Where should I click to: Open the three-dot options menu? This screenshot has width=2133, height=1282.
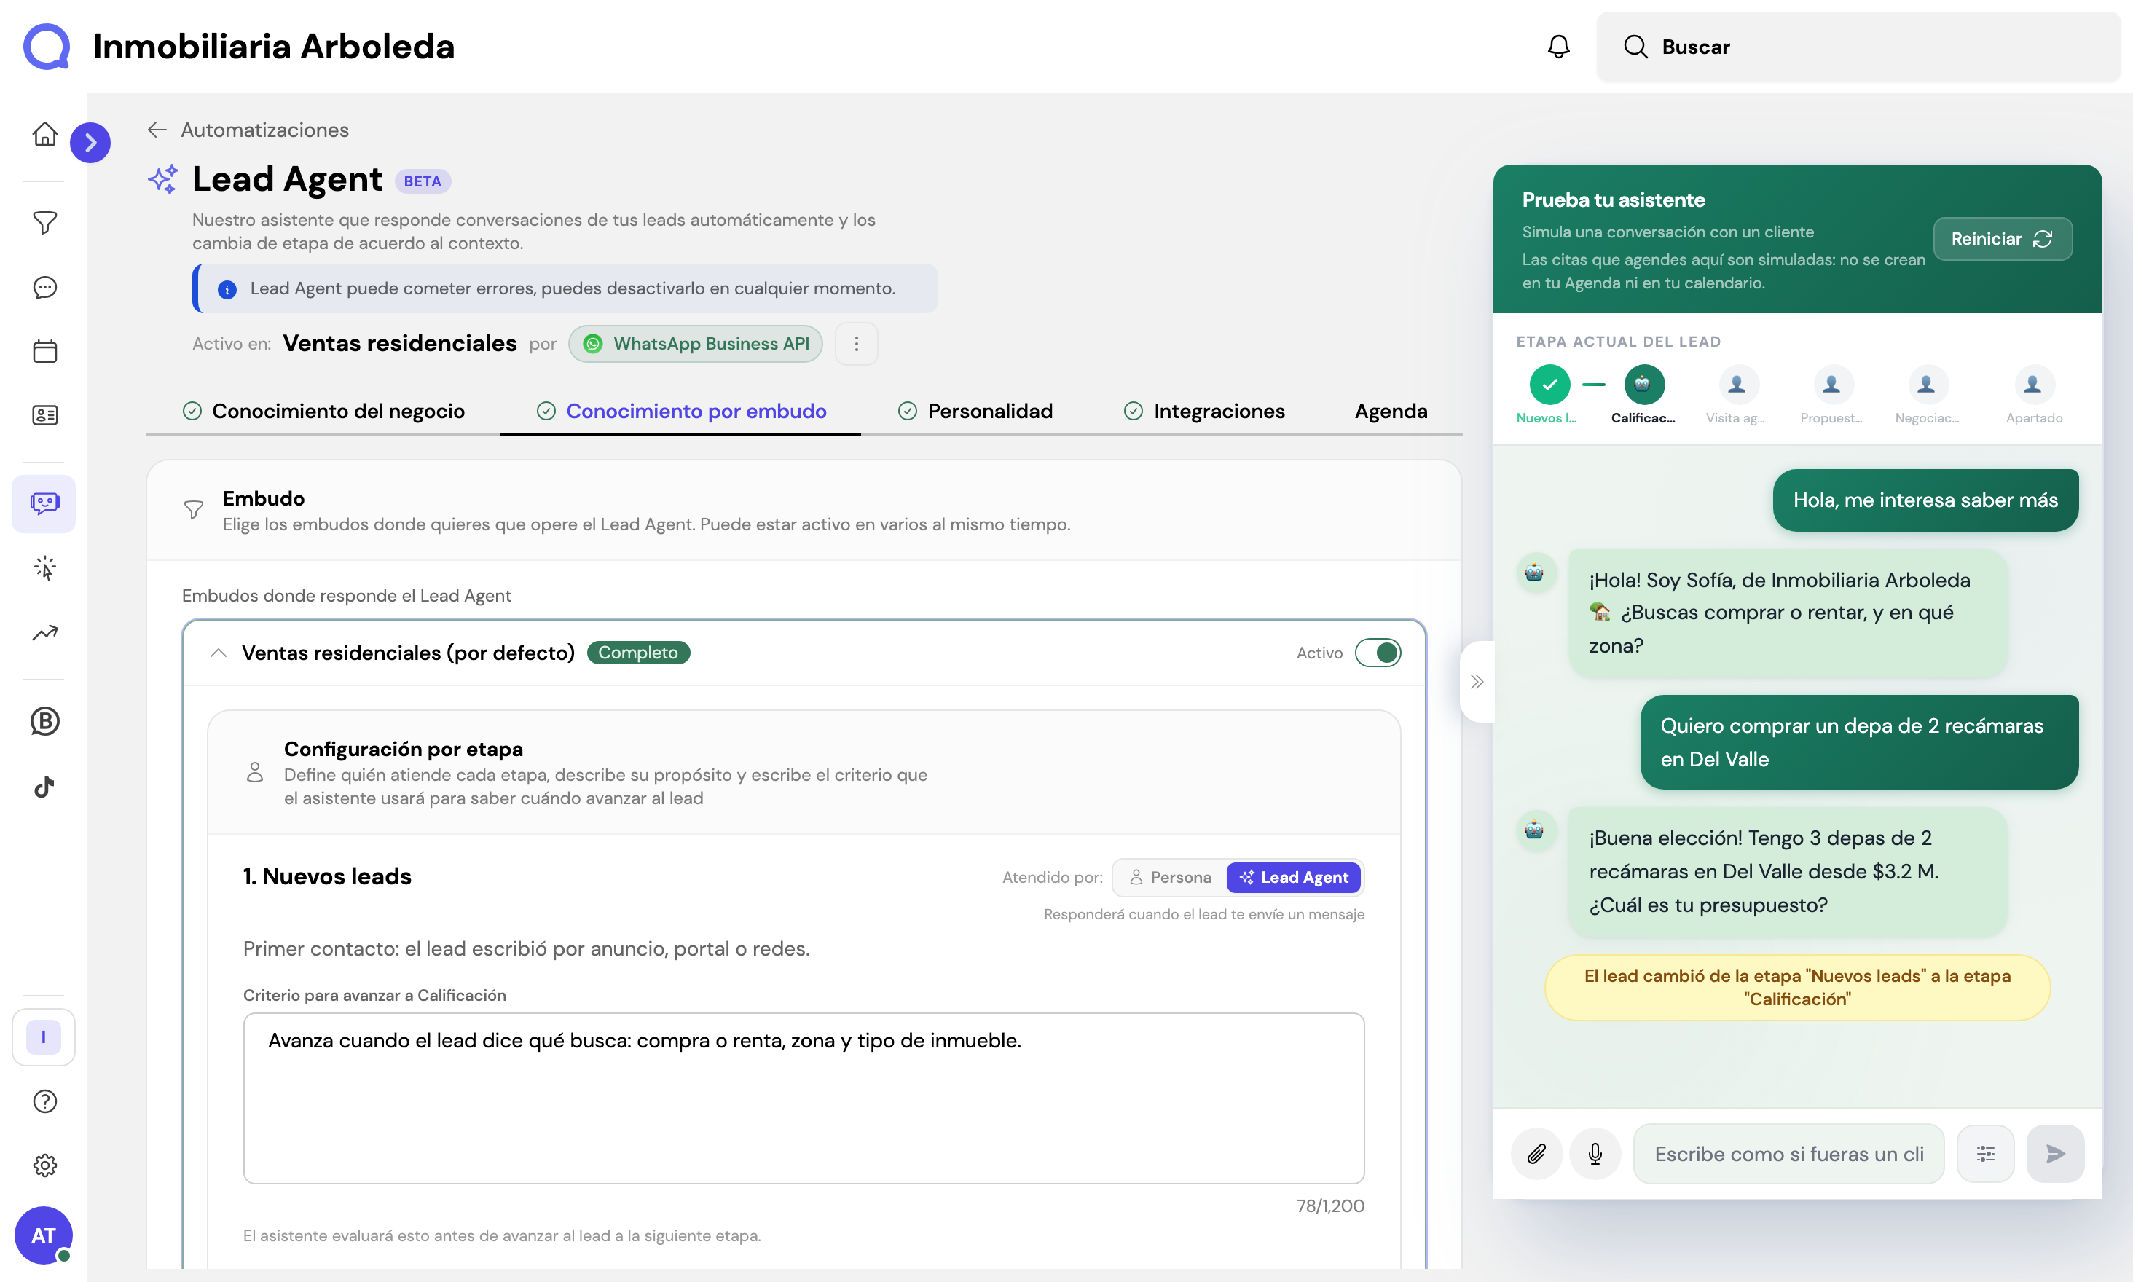point(856,344)
